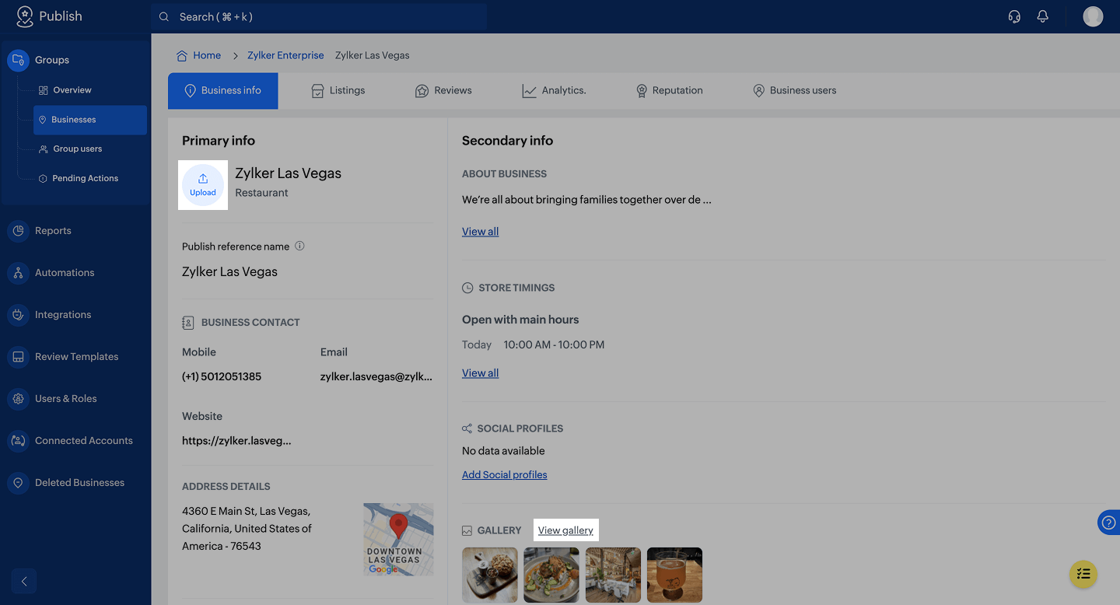Open the salad dish gallery photo
1120x605 pixels.
pos(551,575)
